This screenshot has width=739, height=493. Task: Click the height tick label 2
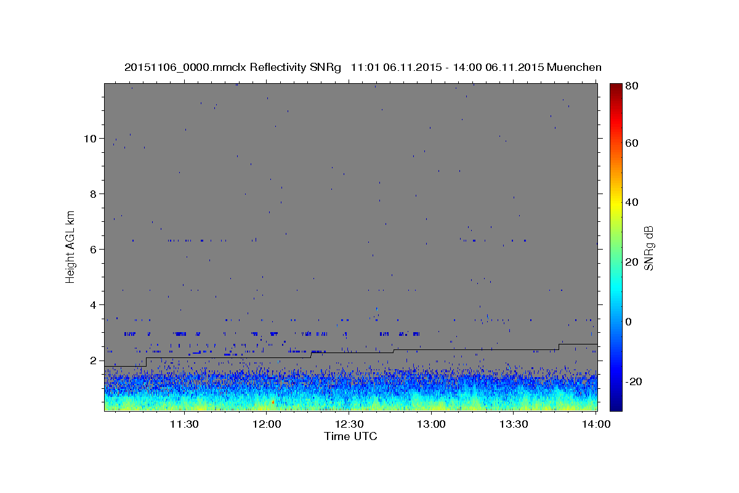(x=94, y=361)
